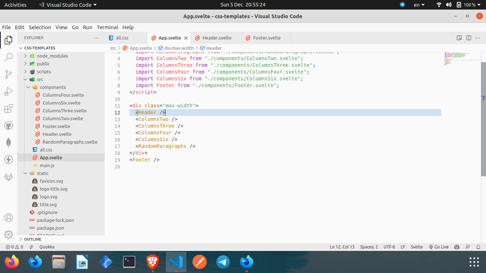Click the editor vertical scrollbar

484,119
